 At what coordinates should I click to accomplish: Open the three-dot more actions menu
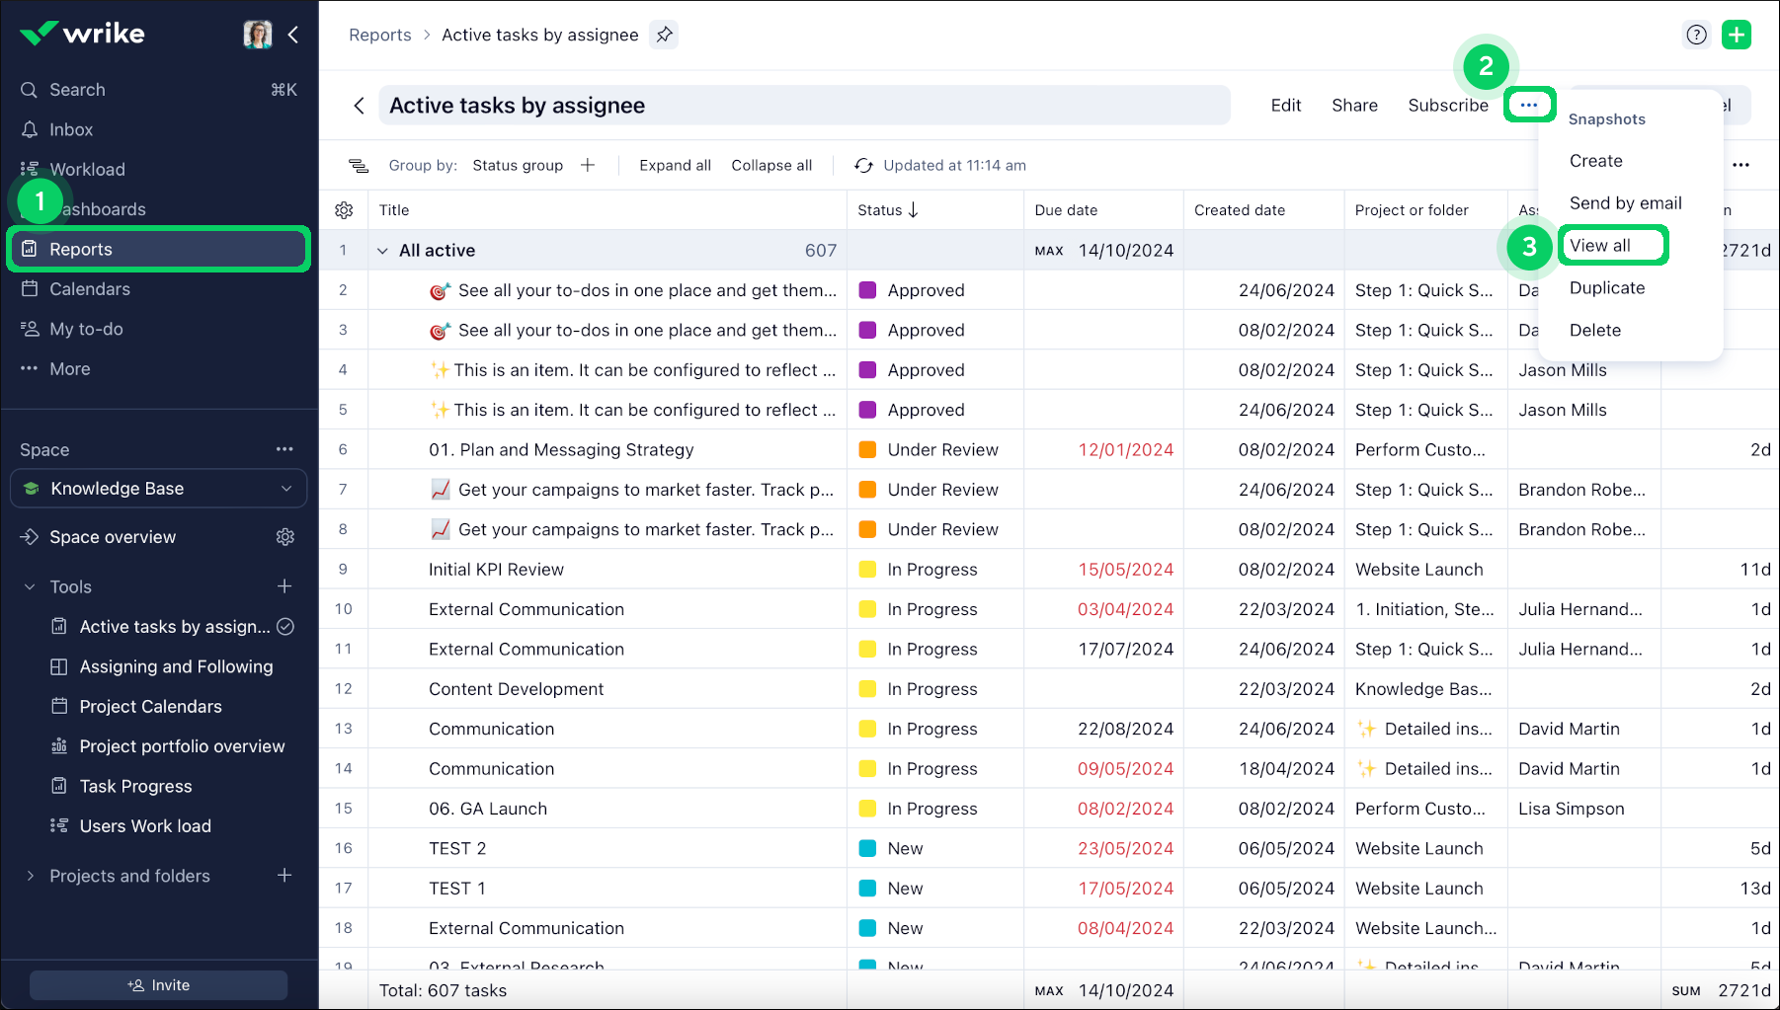tap(1528, 105)
